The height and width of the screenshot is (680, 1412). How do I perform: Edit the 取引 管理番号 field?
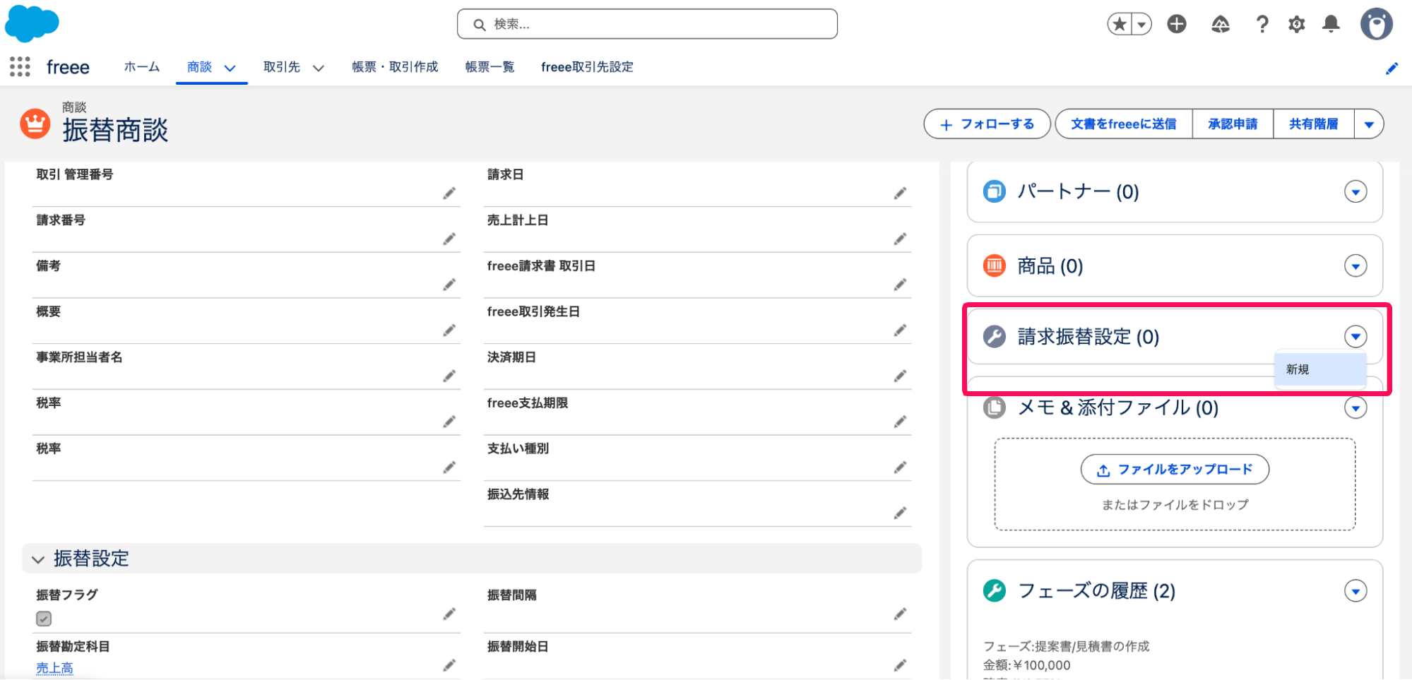[x=449, y=193]
